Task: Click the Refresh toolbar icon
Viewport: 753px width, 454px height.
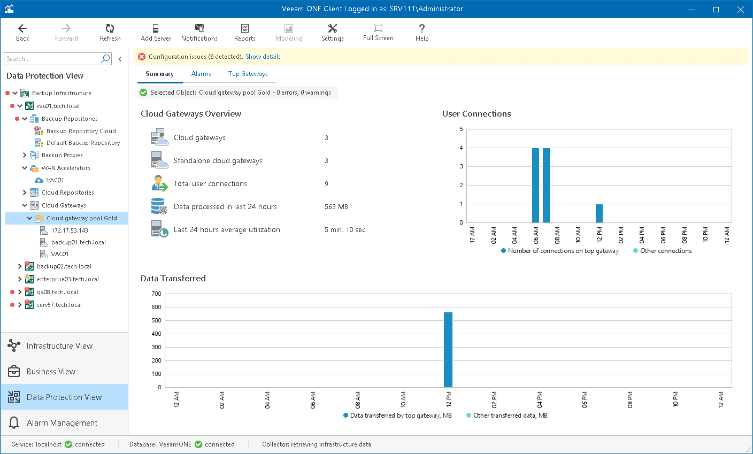Action: tap(110, 29)
